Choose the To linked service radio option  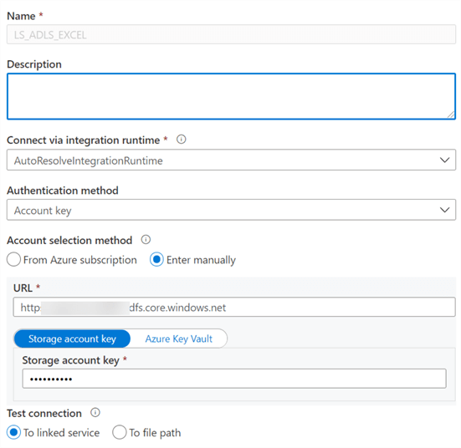click(x=13, y=432)
